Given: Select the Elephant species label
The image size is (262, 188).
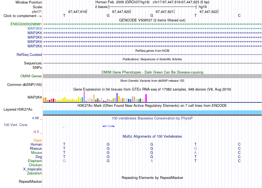Looking at the screenshot, I should [x=35, y=161].
